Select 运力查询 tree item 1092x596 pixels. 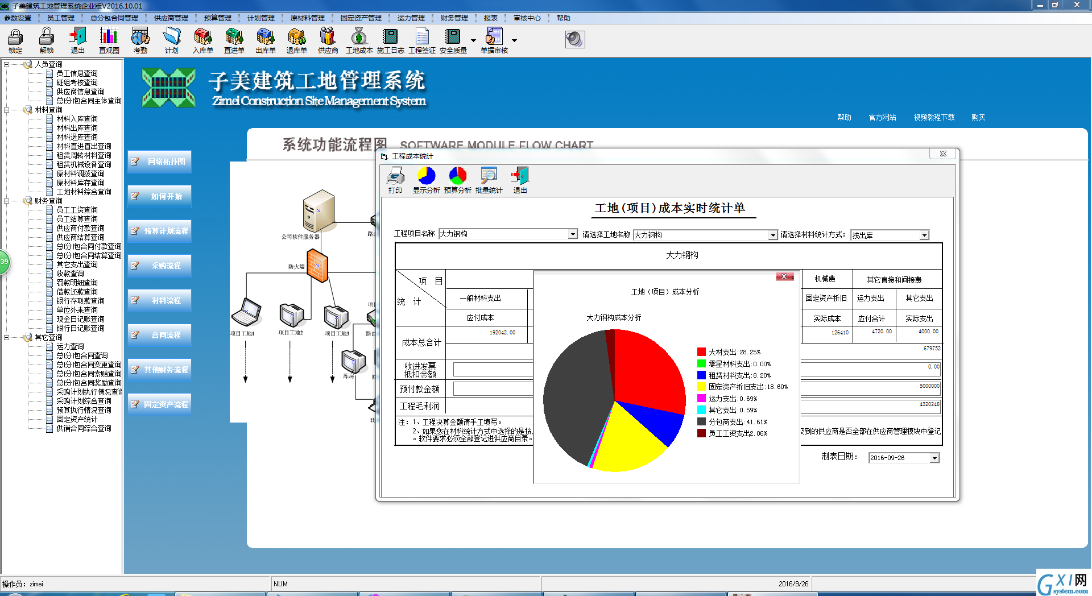[x=70, y=346]
